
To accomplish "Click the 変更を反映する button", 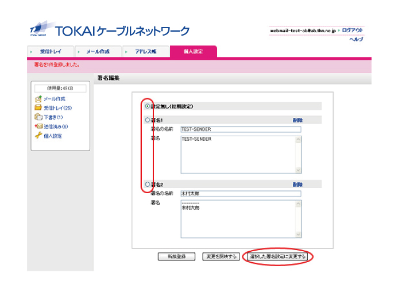I will click(x=221, y=256).
